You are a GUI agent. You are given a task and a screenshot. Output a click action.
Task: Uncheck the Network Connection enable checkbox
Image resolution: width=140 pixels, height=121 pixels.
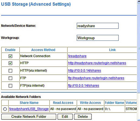10,56
